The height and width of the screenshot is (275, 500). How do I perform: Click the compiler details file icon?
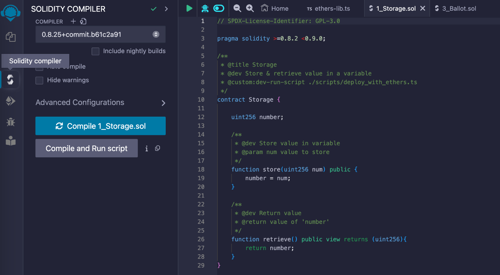(x=83, y=21)
